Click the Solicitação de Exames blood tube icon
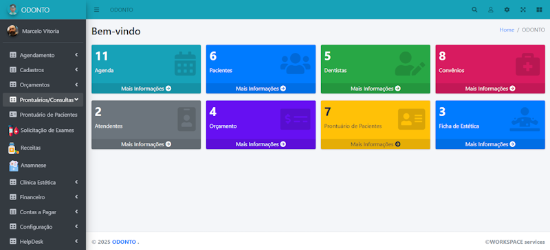Screen dimensions: 550x250 click(13, 130)
